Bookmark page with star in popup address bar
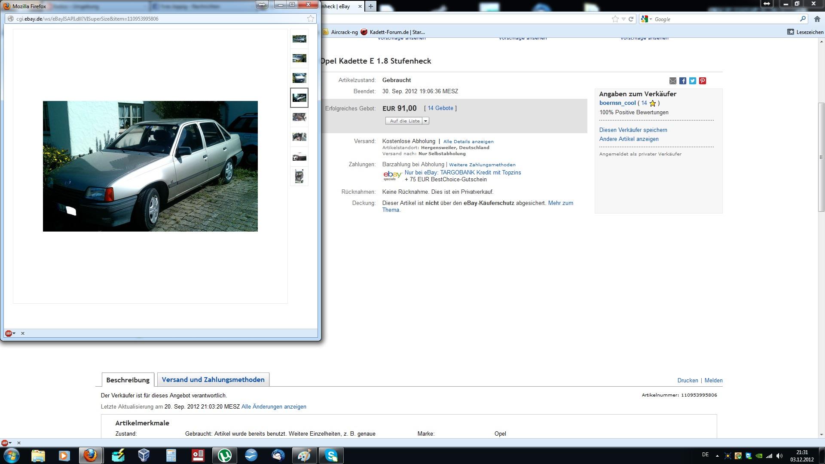 coord(311,18)
